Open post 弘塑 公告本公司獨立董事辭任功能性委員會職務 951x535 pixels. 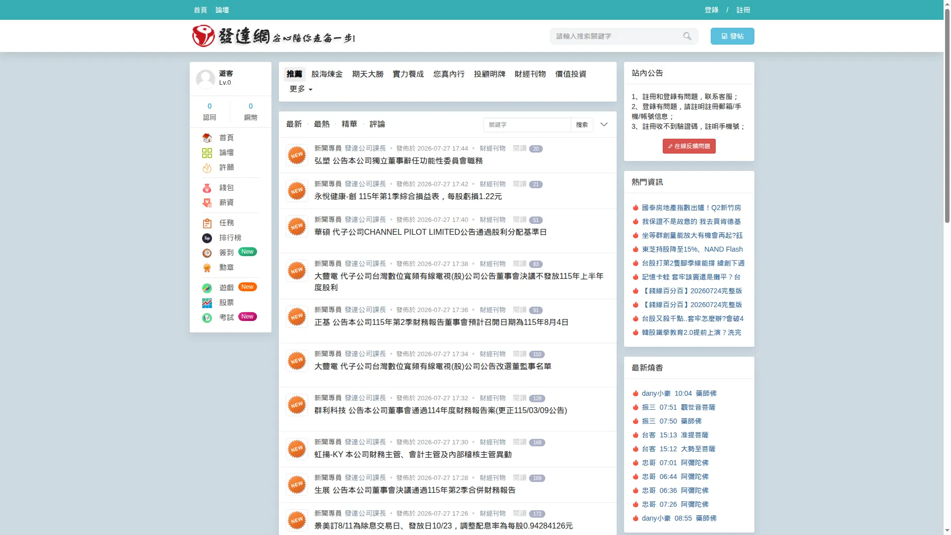click(x=398, y=161)
